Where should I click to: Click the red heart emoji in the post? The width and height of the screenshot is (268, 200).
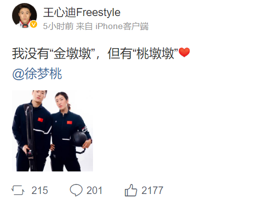[184, 53]
